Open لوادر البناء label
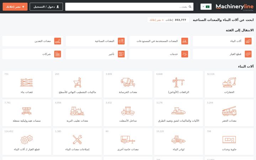This screenshot has height=160, width=256. pyautogui.click(x=178, y=149)
